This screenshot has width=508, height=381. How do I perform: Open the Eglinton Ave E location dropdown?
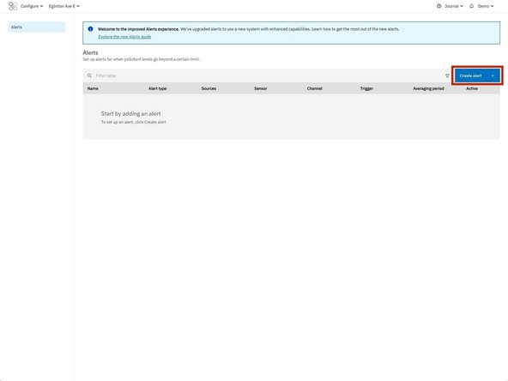(x=63, y=6)
